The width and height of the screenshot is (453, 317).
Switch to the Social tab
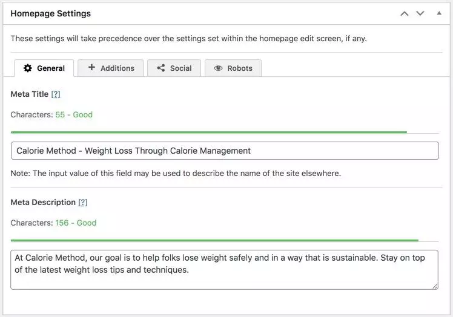point(174,68)
